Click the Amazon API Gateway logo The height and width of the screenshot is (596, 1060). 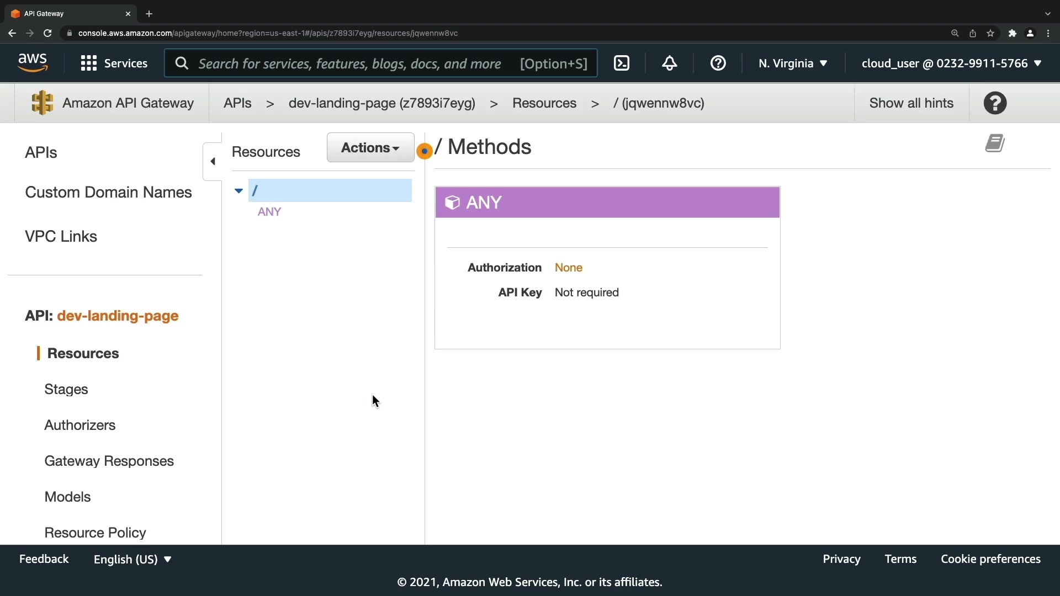click(42, 103)
